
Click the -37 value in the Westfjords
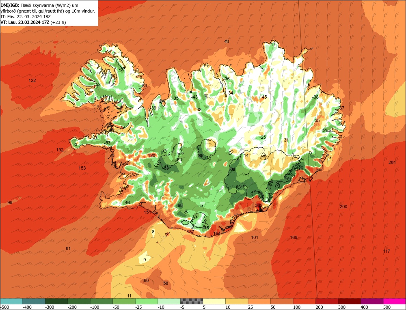[x=122, y=69]
